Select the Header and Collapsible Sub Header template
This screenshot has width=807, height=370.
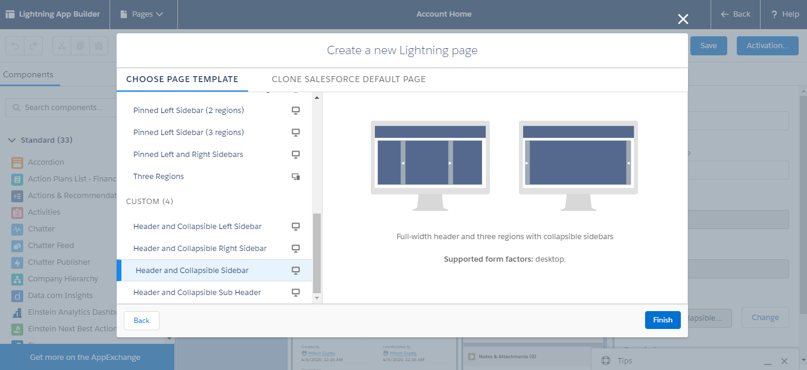[198, 292]
